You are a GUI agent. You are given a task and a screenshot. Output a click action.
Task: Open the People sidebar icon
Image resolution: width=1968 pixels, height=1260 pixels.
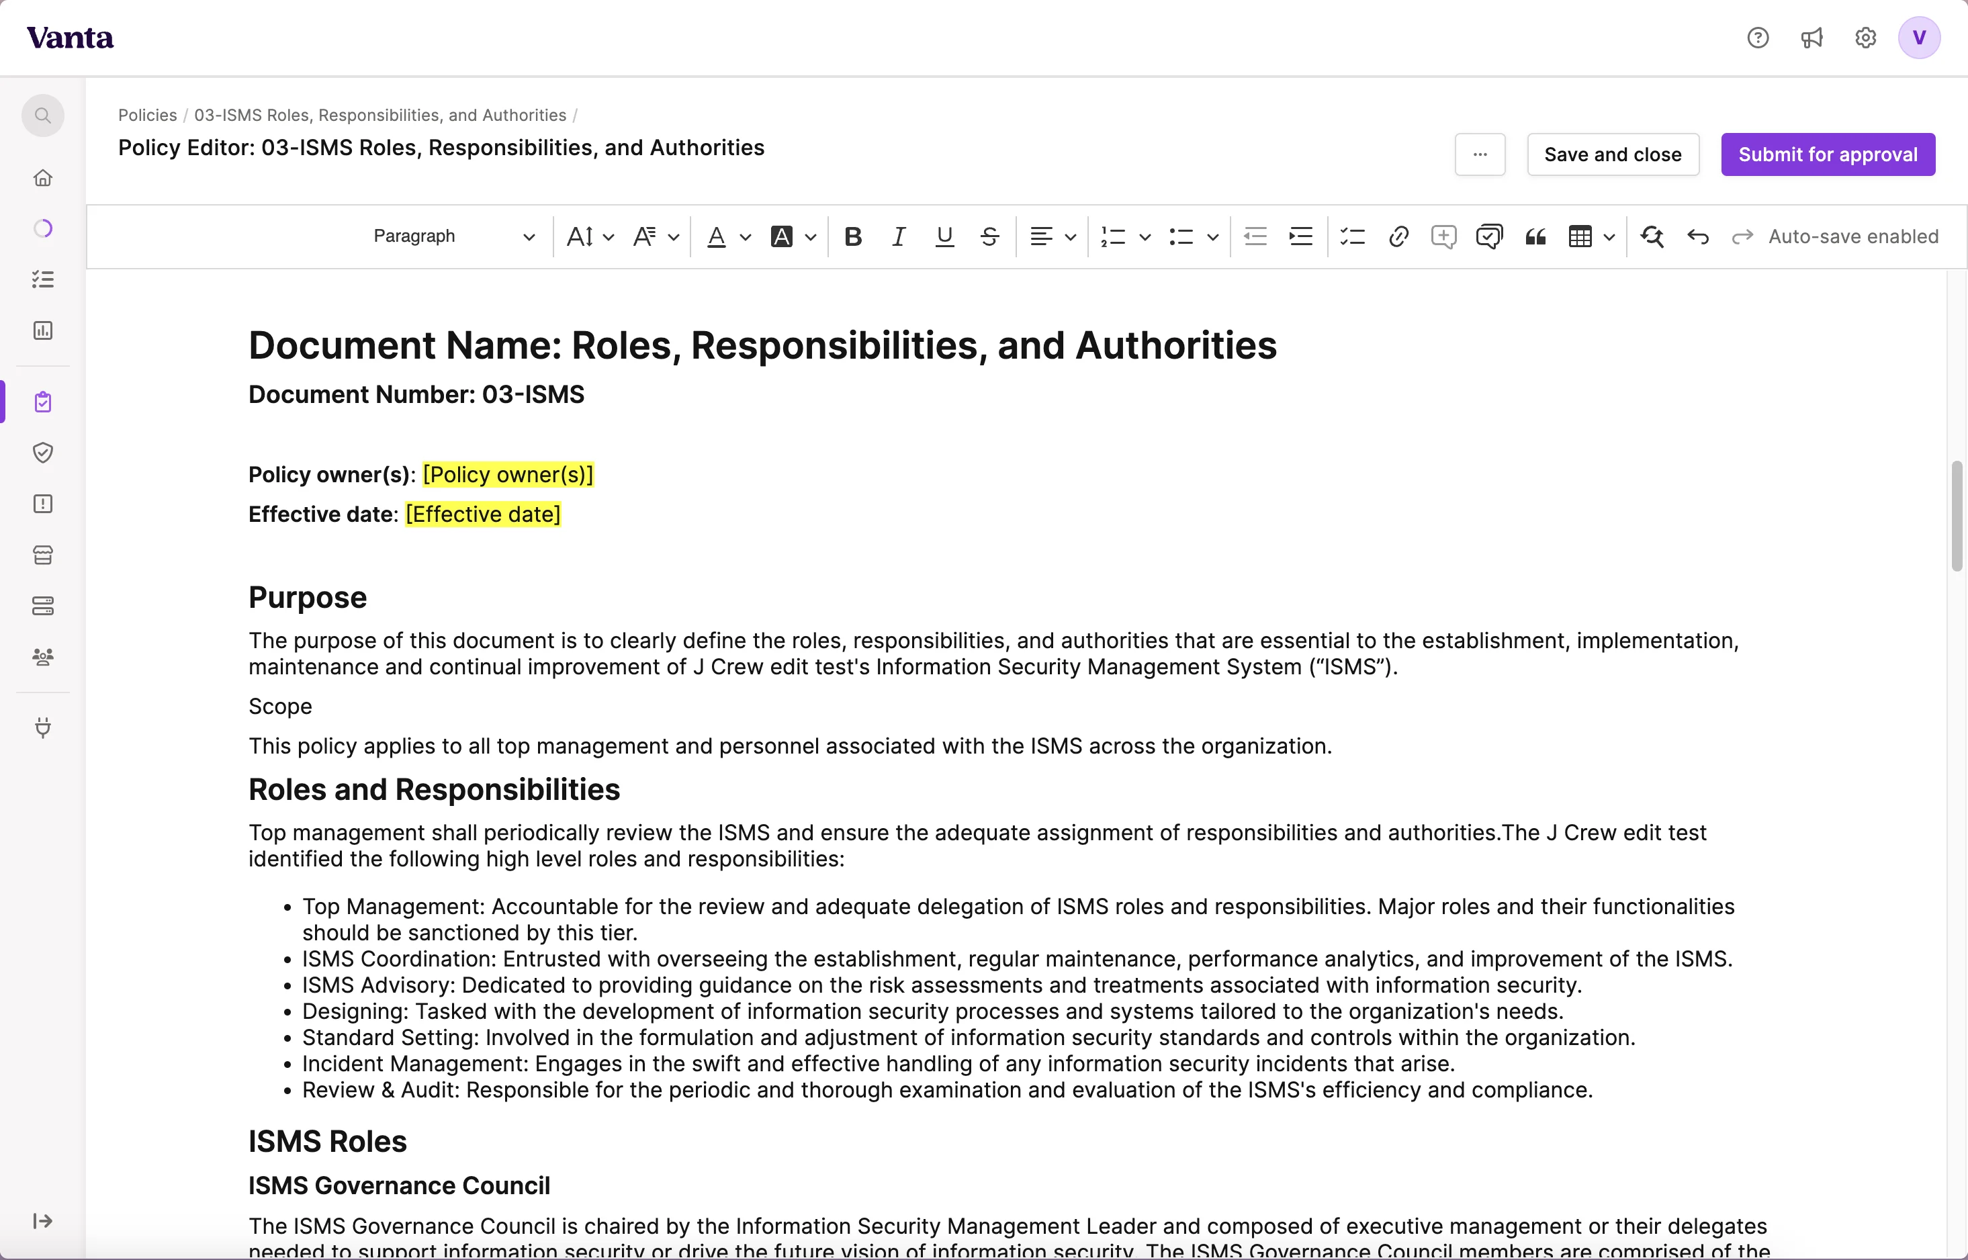[42, 657]
